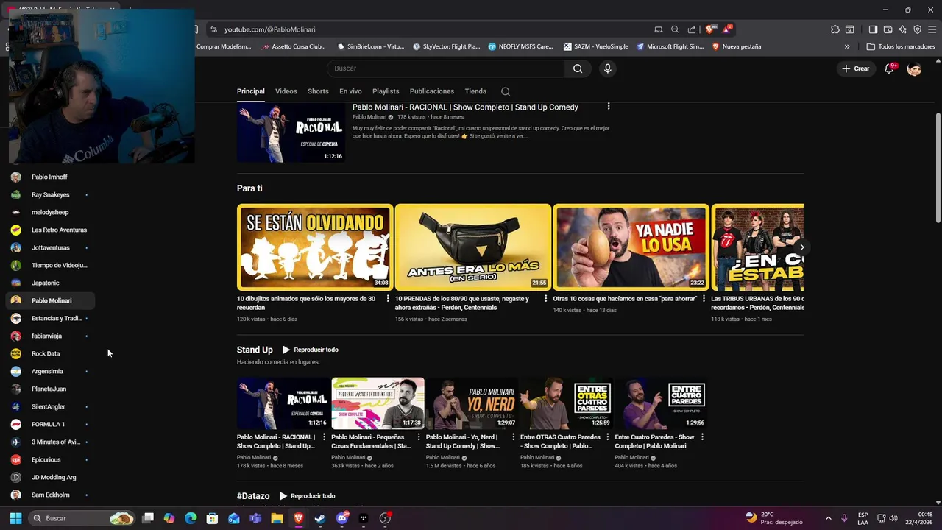Switch to the Shorts tab

318,91
